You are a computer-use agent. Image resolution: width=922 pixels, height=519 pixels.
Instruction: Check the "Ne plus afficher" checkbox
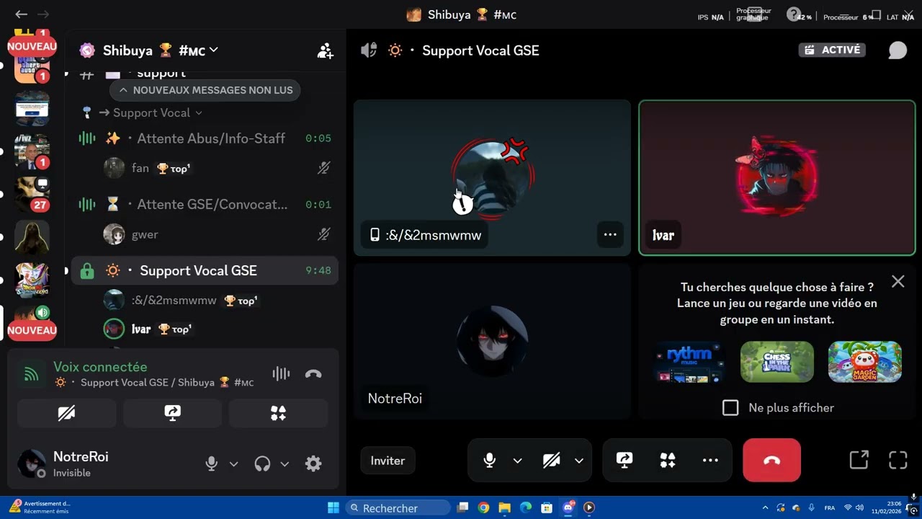730,408
